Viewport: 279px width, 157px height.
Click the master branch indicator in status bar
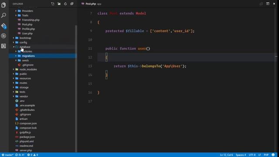coord(7,155)
